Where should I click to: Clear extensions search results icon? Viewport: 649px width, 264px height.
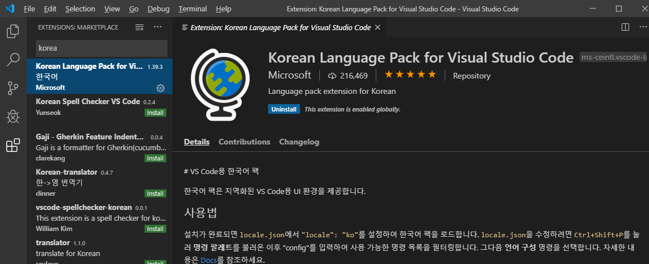pos(139,27)
